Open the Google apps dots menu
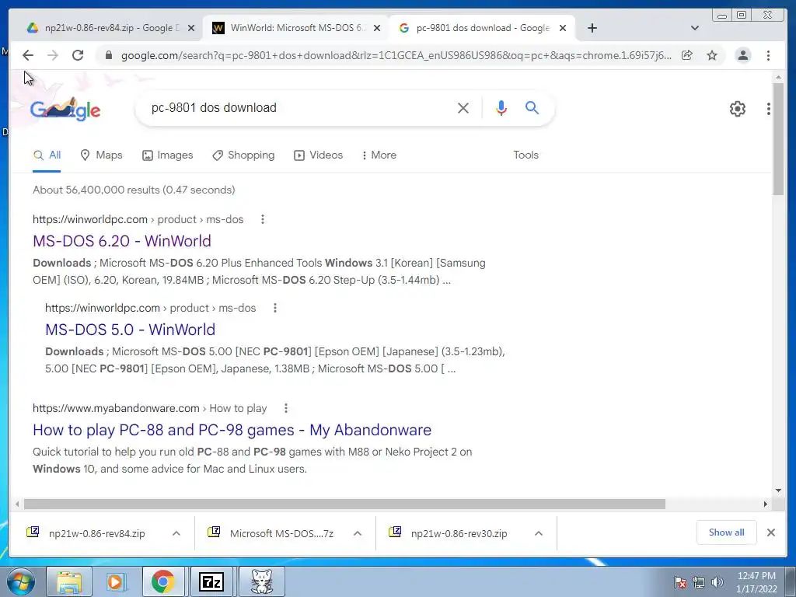 coord(769,109)
